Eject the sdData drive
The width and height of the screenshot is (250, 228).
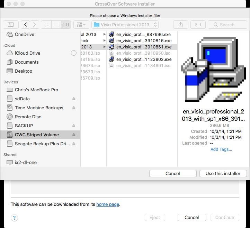(x=74, y=99)
